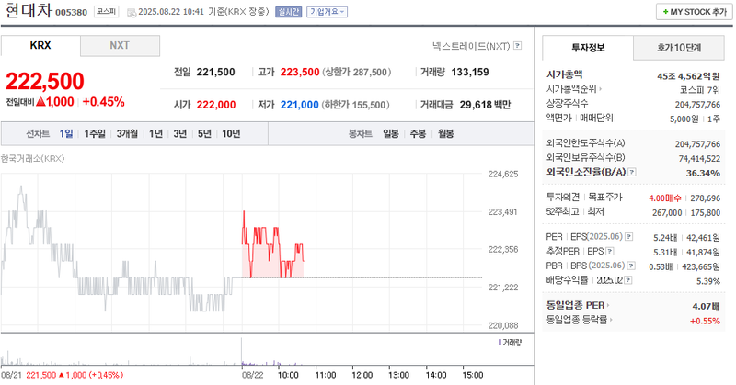Click the plus icon of MY STOCK 추가
736x385 pixels.
tap(665, 12)
